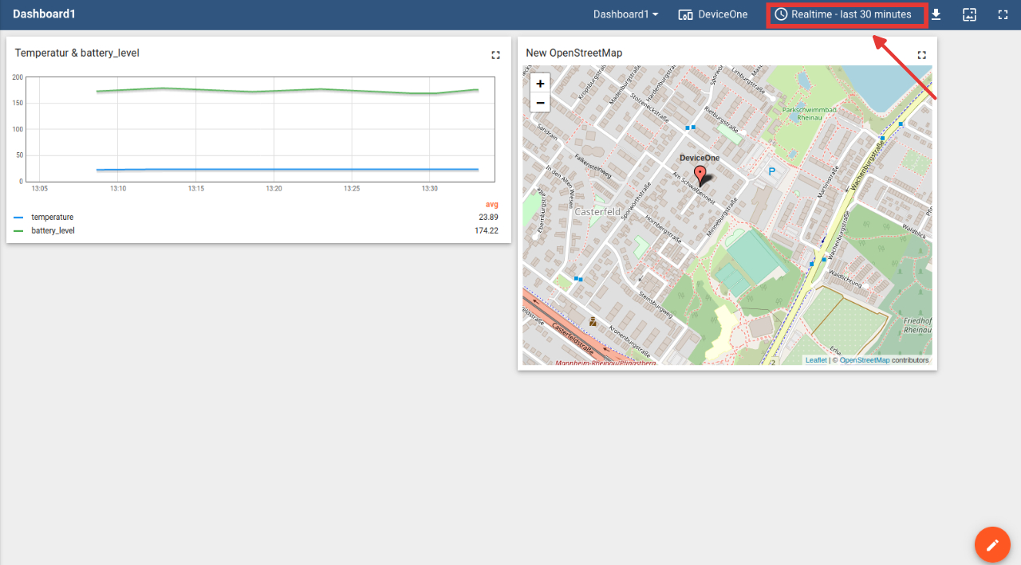Enter dashboard edit mode with the pencil button
The image size is (1021, 565).
[992, 545]
